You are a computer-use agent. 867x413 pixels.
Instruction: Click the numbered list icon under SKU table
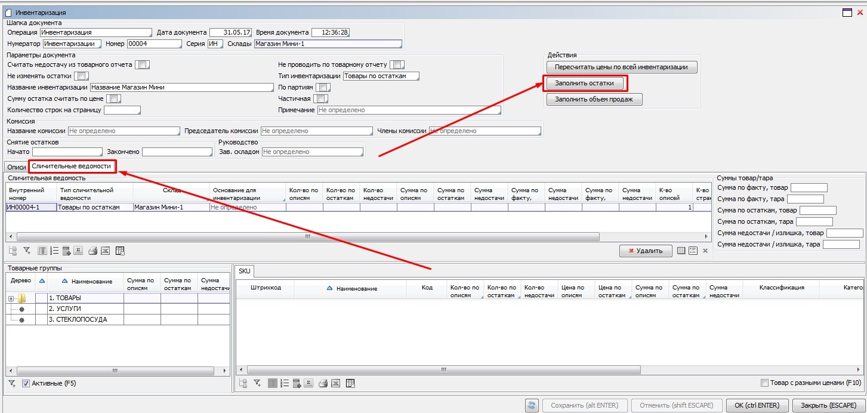coord(285,383)
